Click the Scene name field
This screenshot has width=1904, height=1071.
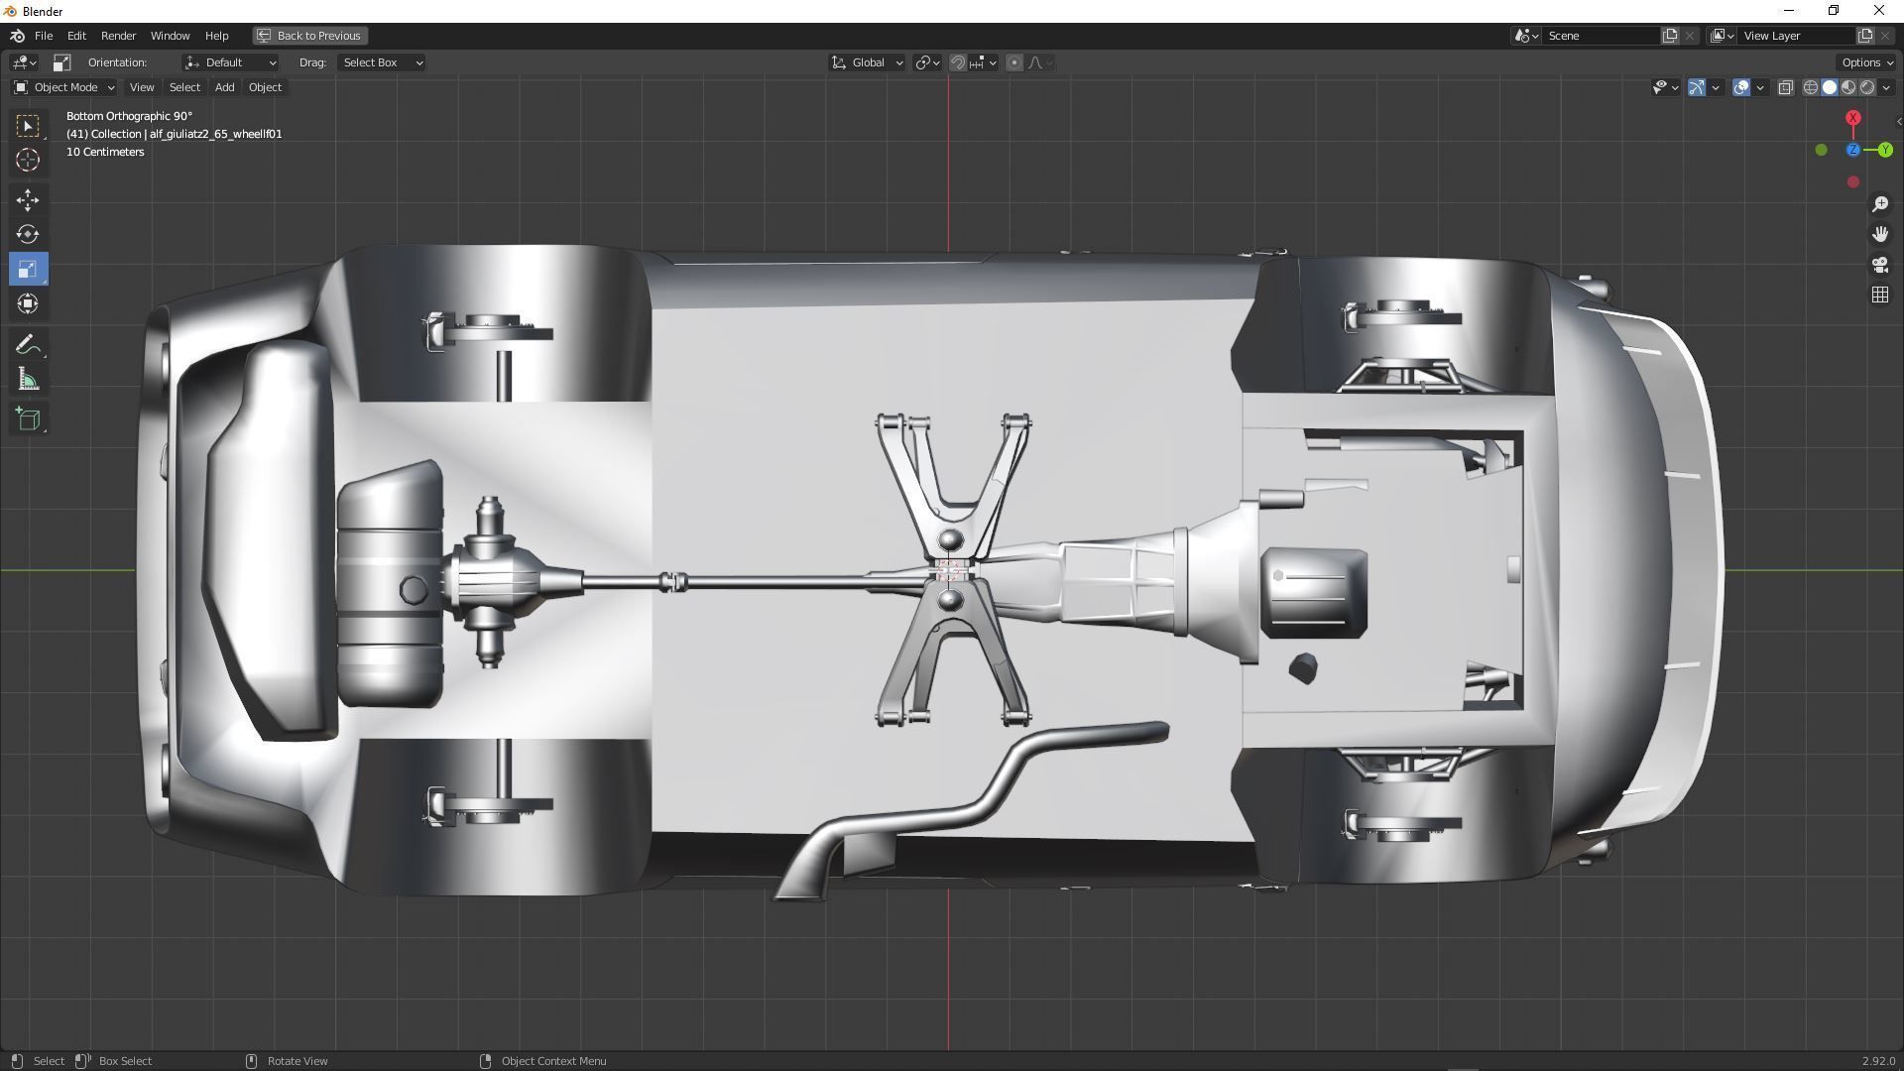pyautogui.click(x=1599, y=36)
